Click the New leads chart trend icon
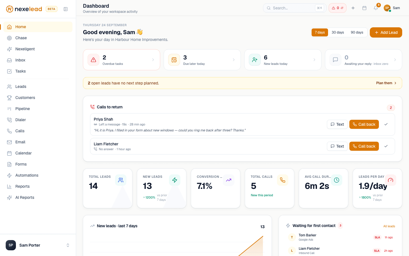409x256 pixels. point(92,226)
